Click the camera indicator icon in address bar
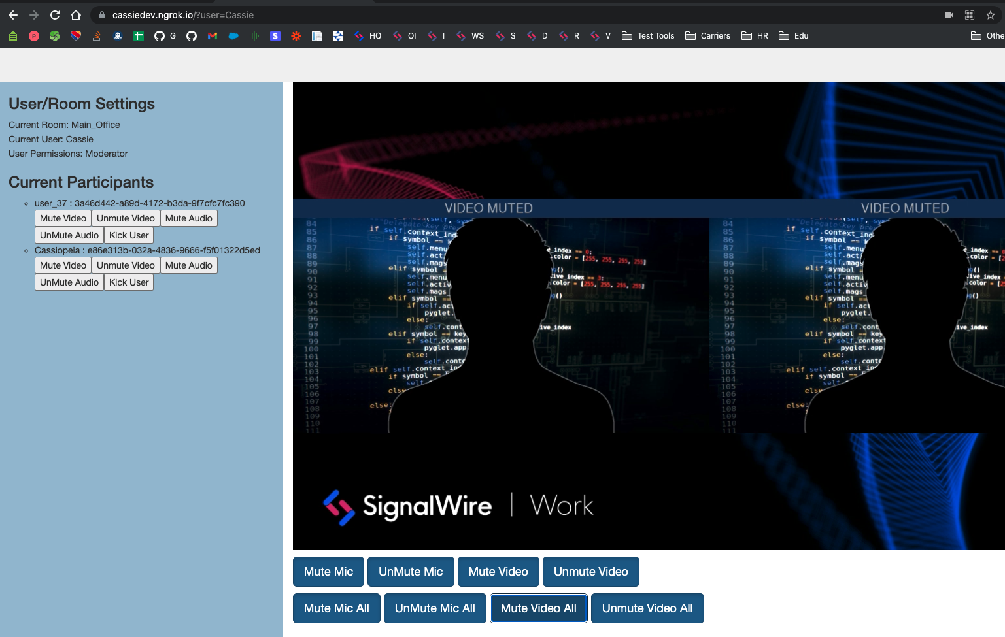 click(x=949, y=15)
